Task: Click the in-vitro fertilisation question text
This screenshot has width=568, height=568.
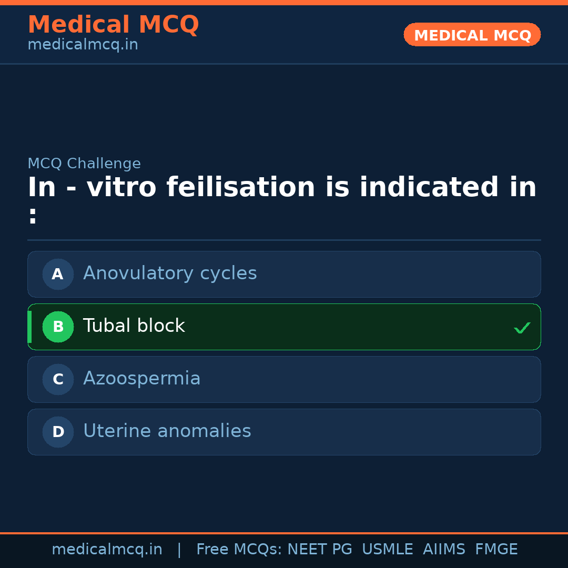Action: (282, 188)
